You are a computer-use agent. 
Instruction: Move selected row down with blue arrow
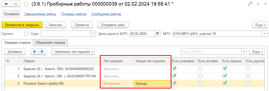42,52
